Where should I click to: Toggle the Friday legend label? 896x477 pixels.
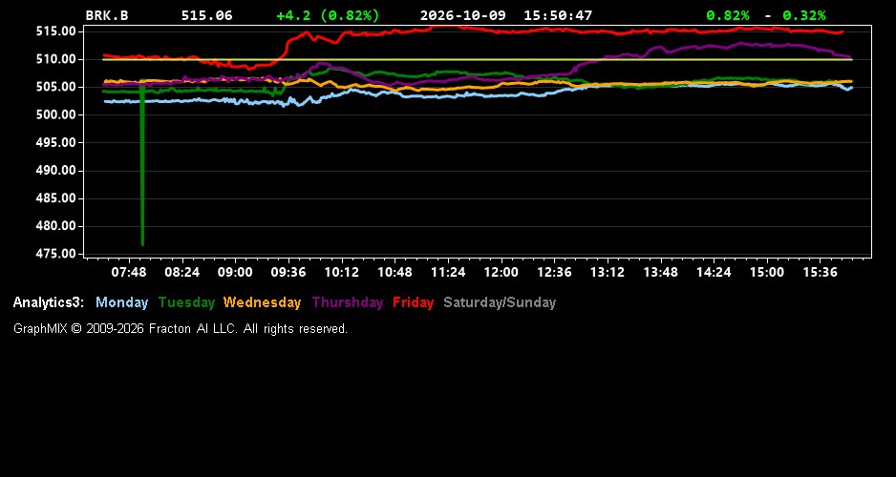coord(414,302)
